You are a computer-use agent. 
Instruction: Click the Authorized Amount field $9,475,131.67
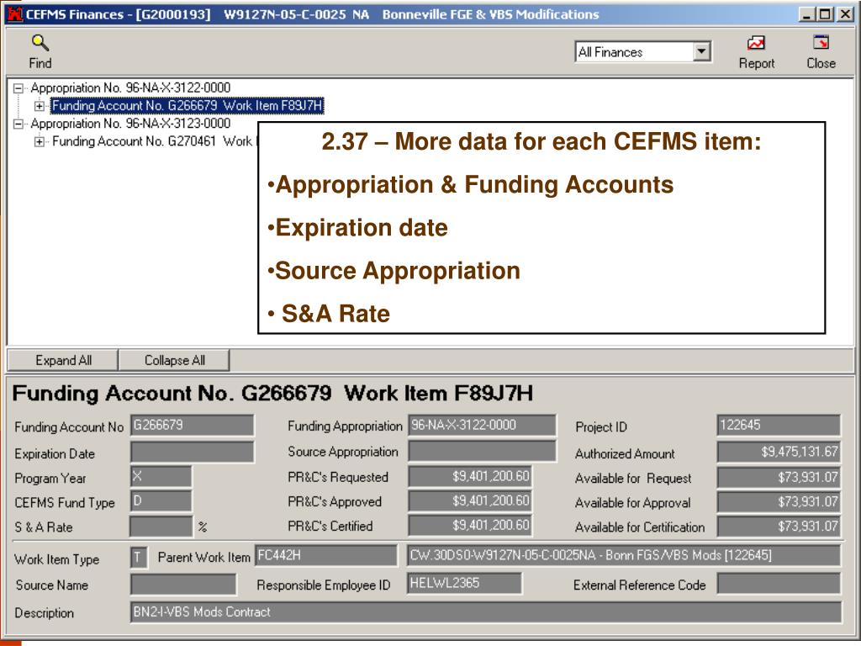[779, 452]
